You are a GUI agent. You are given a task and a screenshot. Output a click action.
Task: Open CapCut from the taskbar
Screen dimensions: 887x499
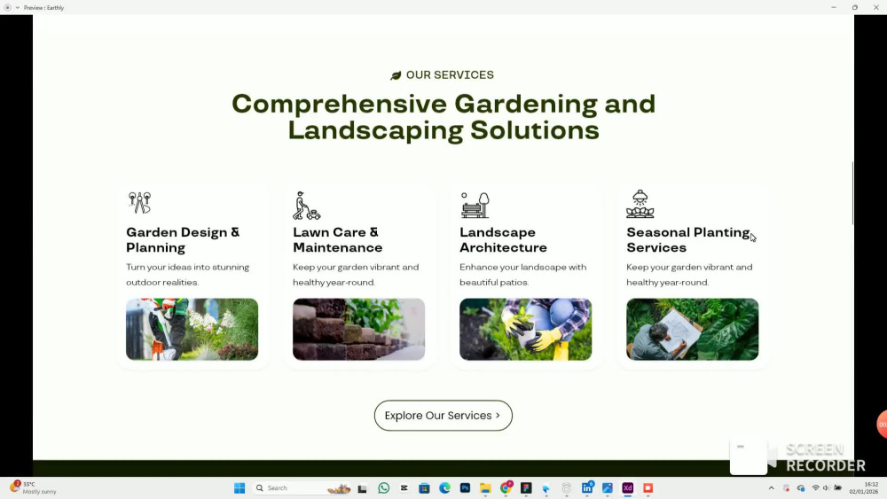point(404,487)
